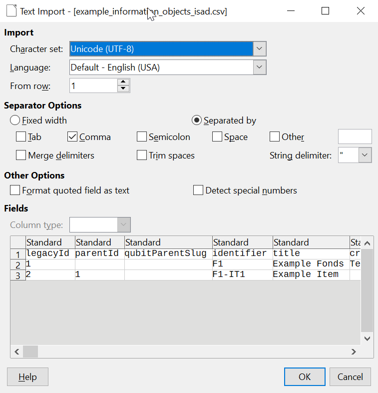Open the String delimiter dropdown
Image resolution: width=378 pixels, height=393 pixels.
tap(365, 155)
